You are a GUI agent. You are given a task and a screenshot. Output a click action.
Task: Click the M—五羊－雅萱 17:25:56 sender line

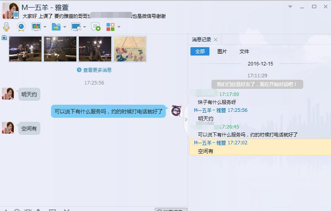[x=221, y=110]
